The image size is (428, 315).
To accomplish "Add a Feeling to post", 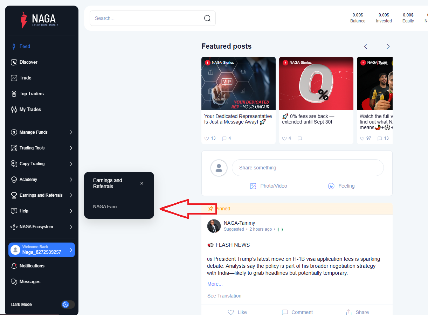I will pos(341,186).
